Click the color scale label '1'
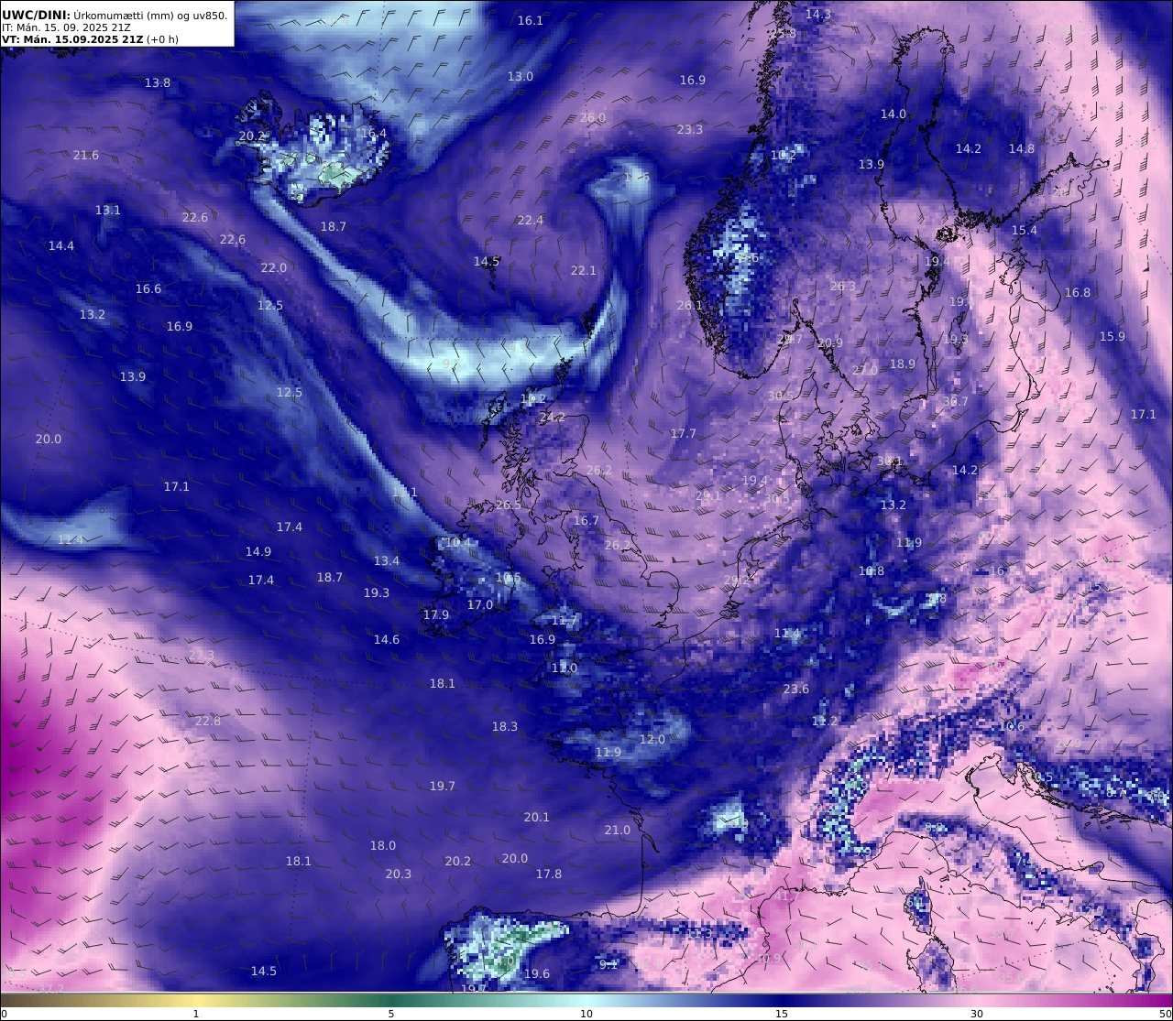The image size is (1173, 1021). [x=195, y=1014]
